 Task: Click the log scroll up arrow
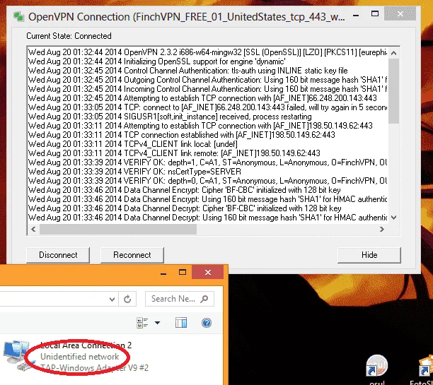[394, 53]
